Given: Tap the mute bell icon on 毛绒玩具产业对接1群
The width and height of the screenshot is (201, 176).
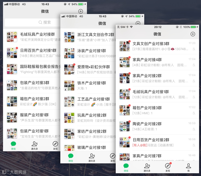Looking at the screenshot, I should (x=194, y=97).
